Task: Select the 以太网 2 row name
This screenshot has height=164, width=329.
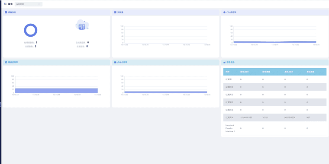Action: coord(229,87)
